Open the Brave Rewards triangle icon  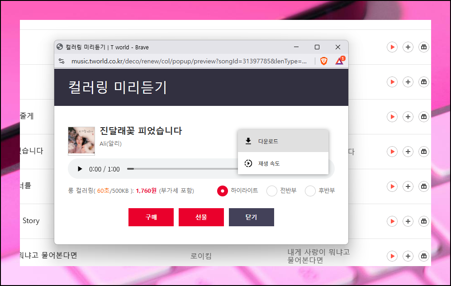tap(339, 61)
